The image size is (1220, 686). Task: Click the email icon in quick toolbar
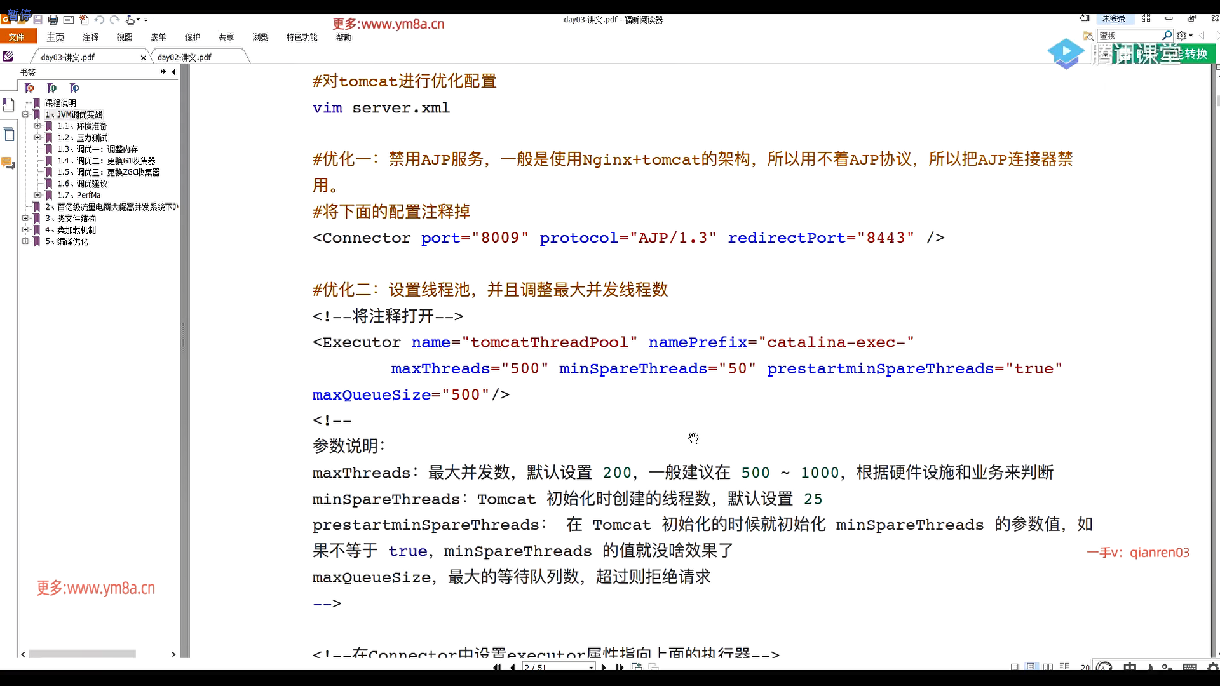69,20
